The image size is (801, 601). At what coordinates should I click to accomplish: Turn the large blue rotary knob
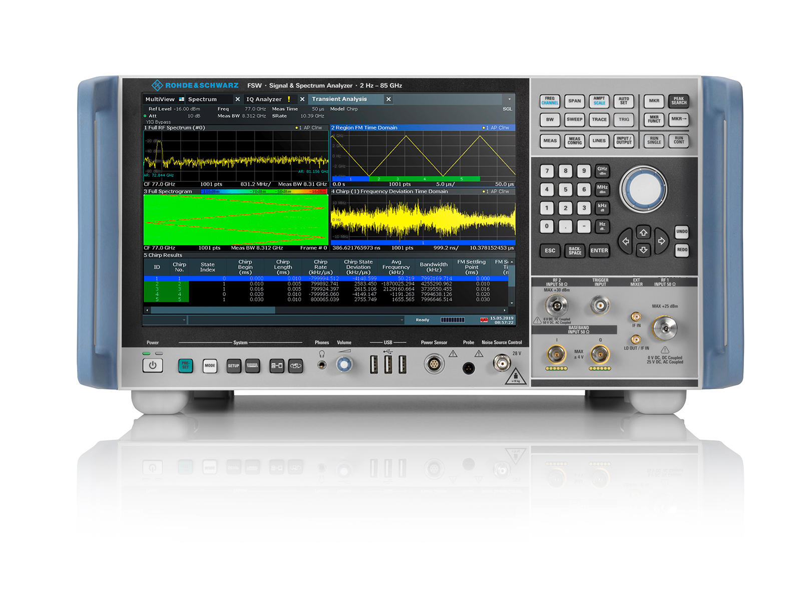[x=643, y=189]
